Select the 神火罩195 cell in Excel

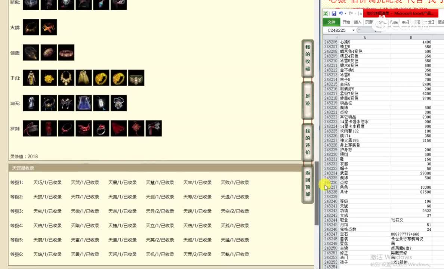pos(364,140)
